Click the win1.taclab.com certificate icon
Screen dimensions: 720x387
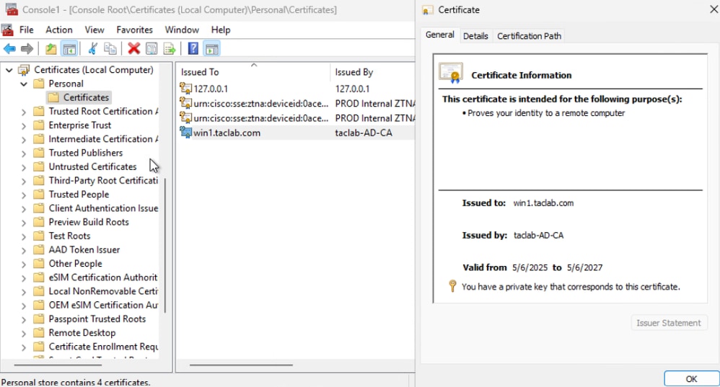185,133
